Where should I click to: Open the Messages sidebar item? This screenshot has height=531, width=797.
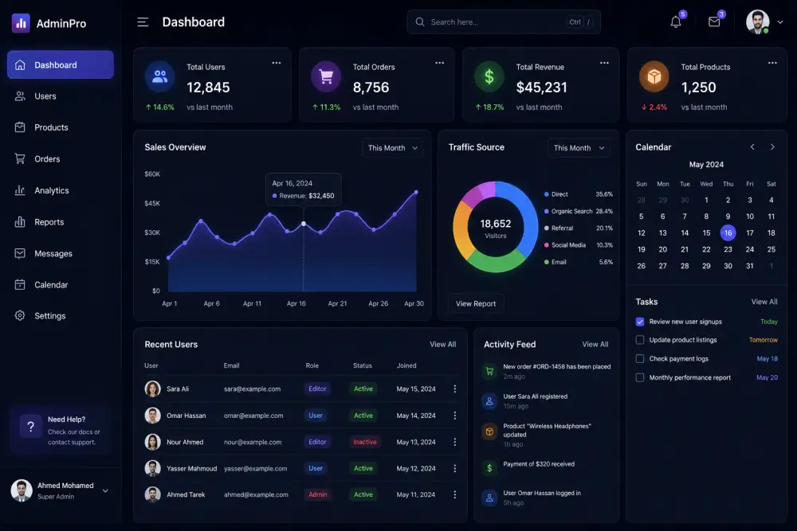coord(61,253)
